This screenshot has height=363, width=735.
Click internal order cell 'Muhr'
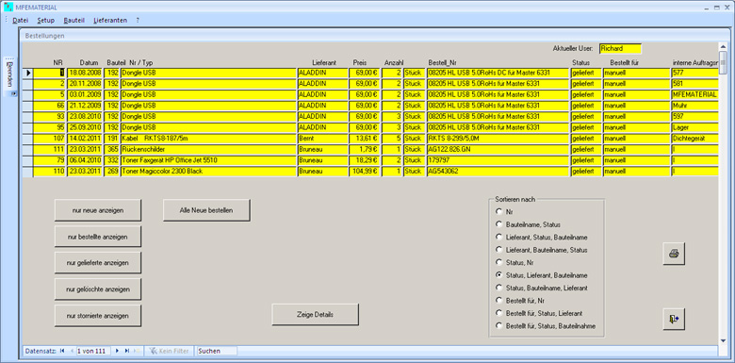click(694, 106)
